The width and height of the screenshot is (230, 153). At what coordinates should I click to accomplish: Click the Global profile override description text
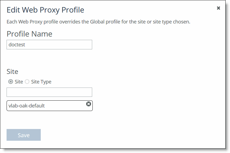98,22
